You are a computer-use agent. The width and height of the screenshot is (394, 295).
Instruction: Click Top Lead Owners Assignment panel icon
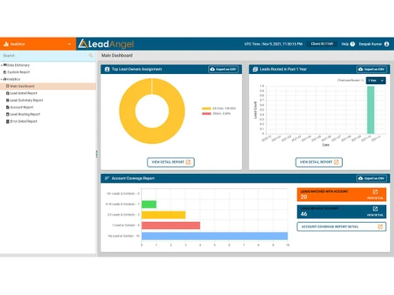point(107,69)
